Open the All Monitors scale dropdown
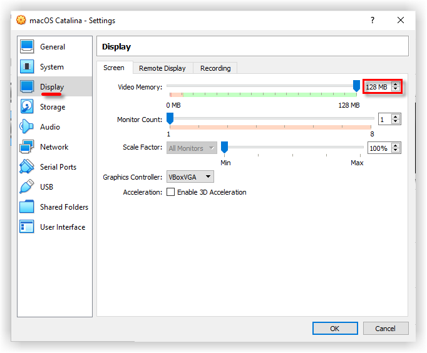 [x=192, y=148]
